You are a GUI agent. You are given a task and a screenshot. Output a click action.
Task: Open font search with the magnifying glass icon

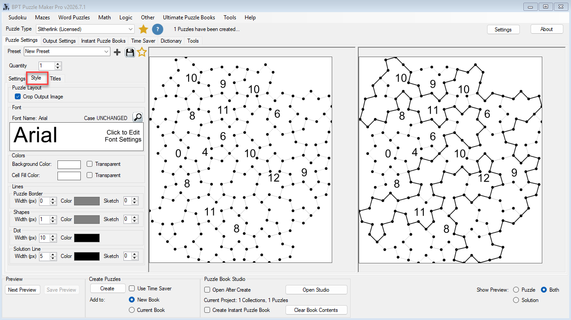click(138, 118)
